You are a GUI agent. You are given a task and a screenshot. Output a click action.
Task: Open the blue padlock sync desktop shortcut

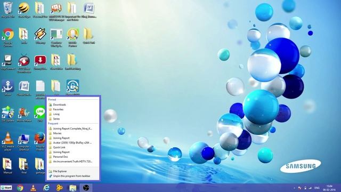click(72, 87)
